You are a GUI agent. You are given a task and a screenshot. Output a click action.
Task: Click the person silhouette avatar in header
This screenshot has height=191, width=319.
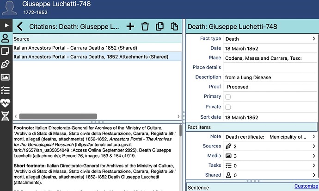click(x=9, y=8)
